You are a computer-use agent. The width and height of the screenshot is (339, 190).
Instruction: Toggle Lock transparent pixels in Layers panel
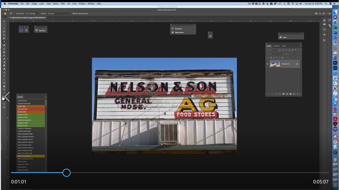[x=271, y=58]
